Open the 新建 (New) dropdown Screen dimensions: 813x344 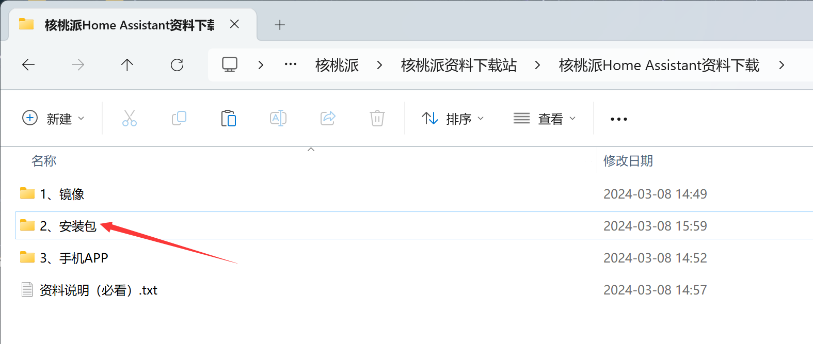coord(53,119)
